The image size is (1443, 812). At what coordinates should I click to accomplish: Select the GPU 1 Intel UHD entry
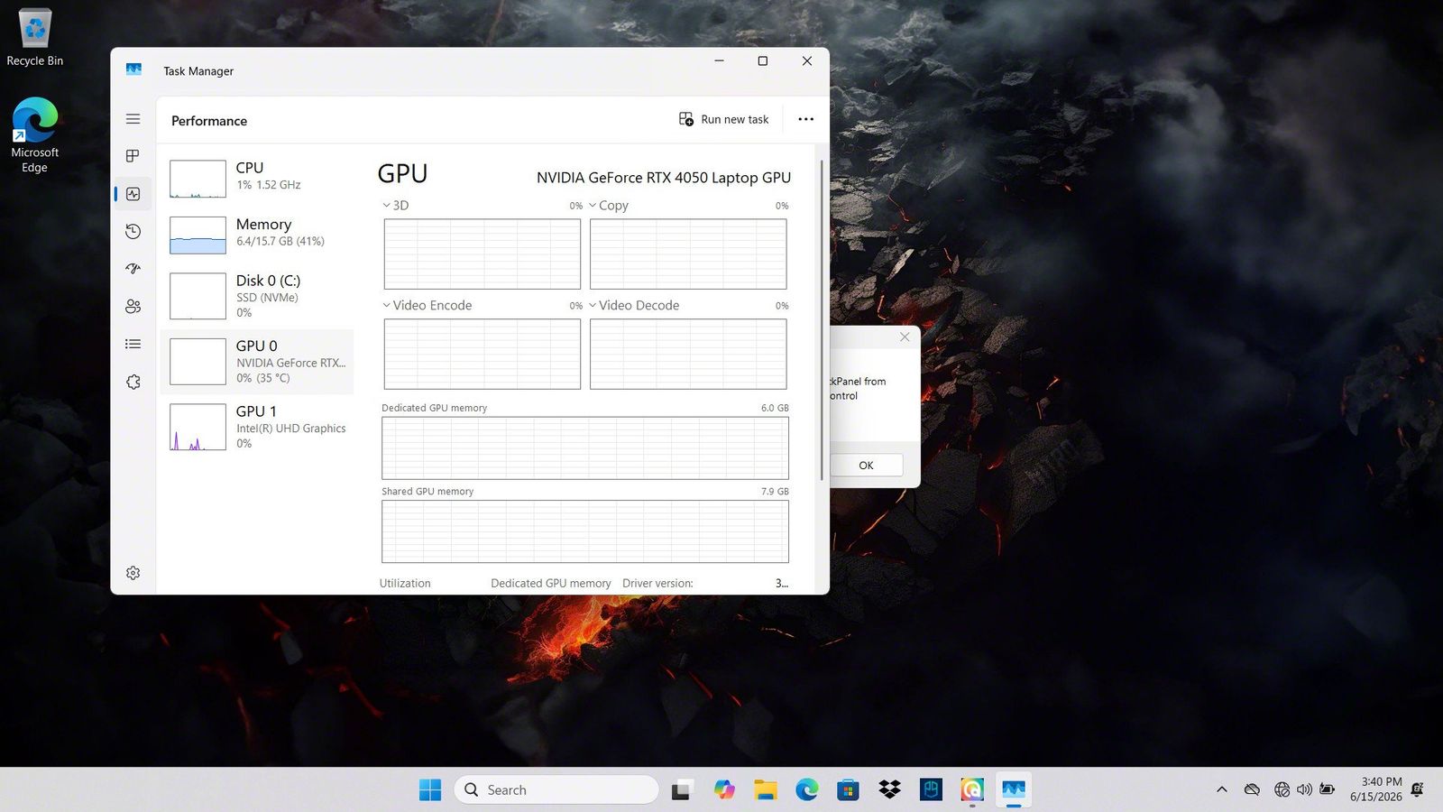257,427
